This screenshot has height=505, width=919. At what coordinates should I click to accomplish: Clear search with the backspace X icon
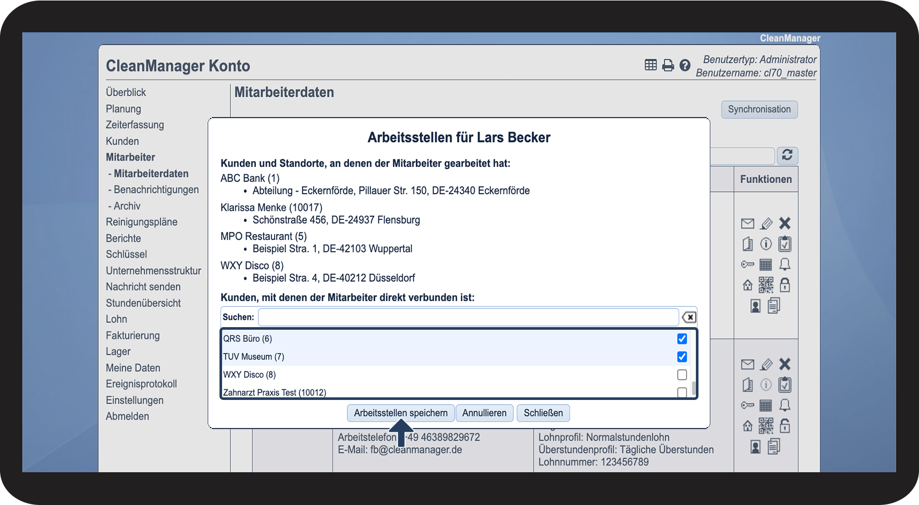[689, 317]
